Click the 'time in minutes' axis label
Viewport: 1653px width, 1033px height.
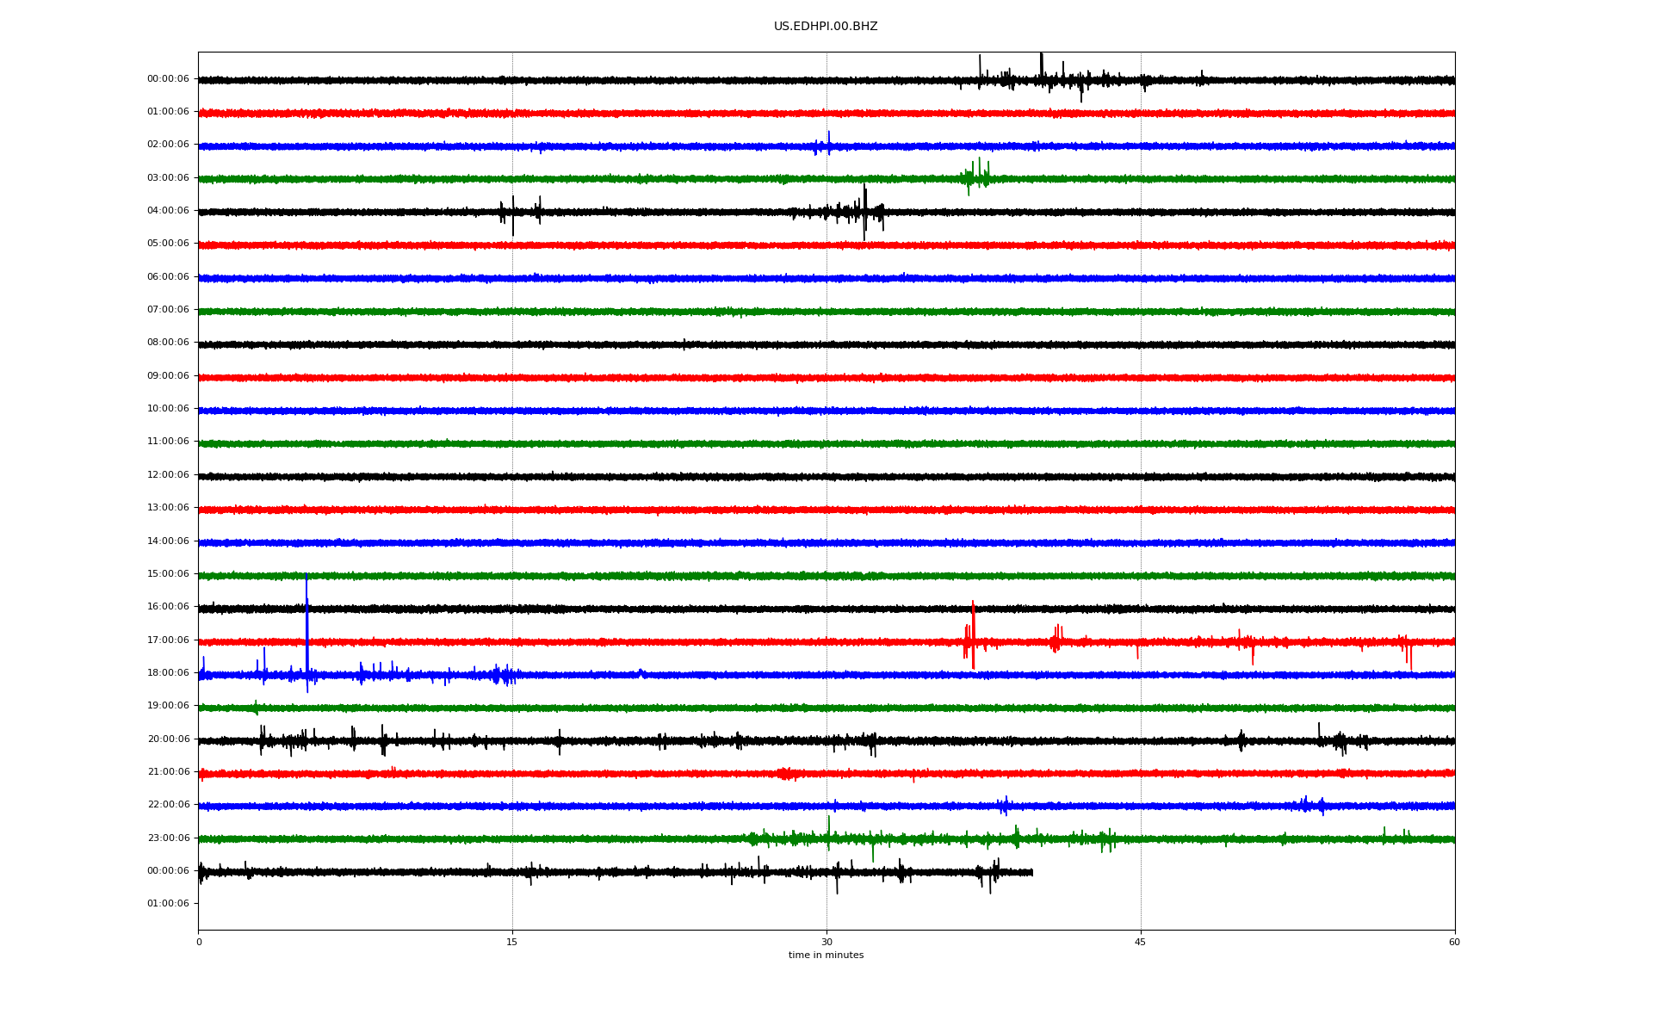[x=826, y=956]
